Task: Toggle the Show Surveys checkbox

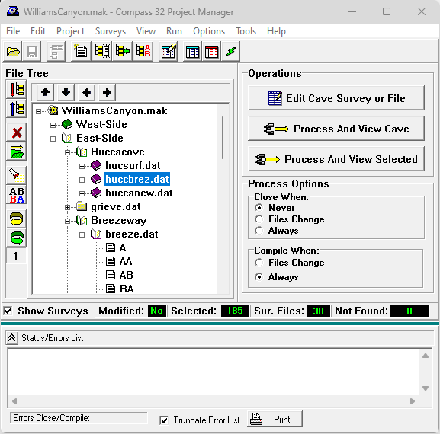Action: [x=8, y=311]
